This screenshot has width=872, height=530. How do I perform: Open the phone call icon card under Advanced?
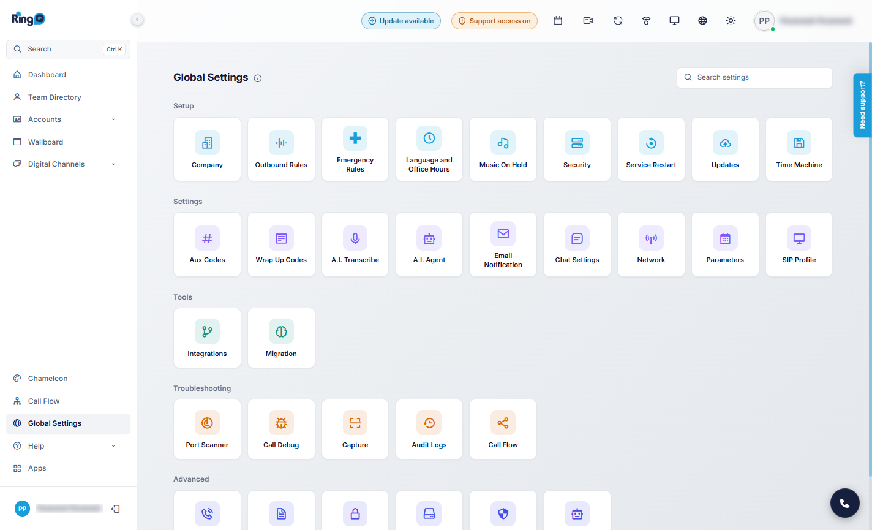click(x=207, y=510)
